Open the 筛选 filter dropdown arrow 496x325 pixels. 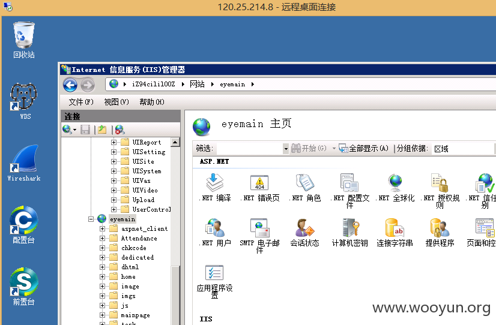click(x=286, y=149)
